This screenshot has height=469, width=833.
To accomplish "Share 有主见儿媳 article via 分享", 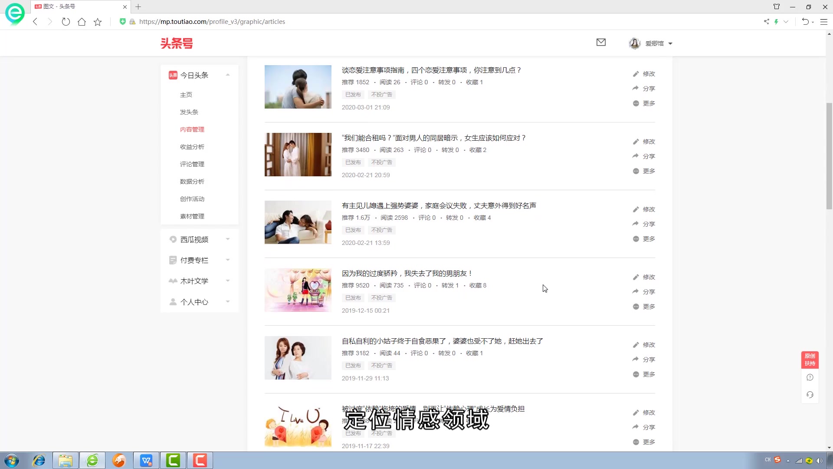I will pos(644,224).
